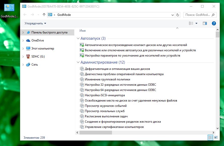Image resolution: width=224 pixels, height=146 pixels.
Task: Select Этот компьютер in navigation pane
Action: [43, 48]
